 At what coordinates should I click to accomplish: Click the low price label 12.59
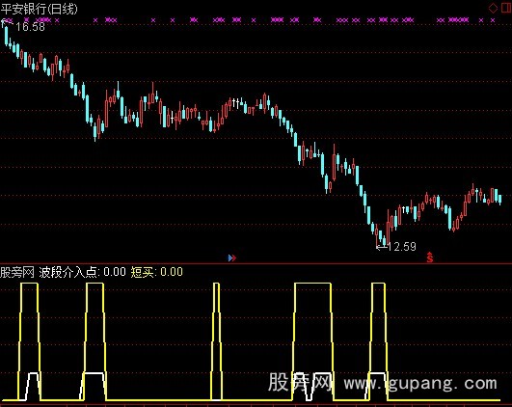click(402, 247)
